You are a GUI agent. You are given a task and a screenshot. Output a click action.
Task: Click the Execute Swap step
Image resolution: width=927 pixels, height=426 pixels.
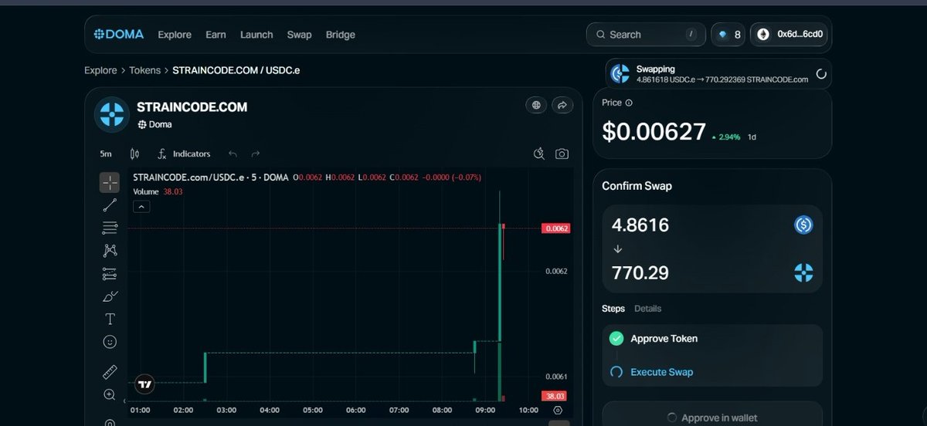point(662,372)
